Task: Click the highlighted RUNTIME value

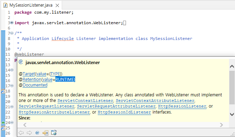Action: click(65, 80)
